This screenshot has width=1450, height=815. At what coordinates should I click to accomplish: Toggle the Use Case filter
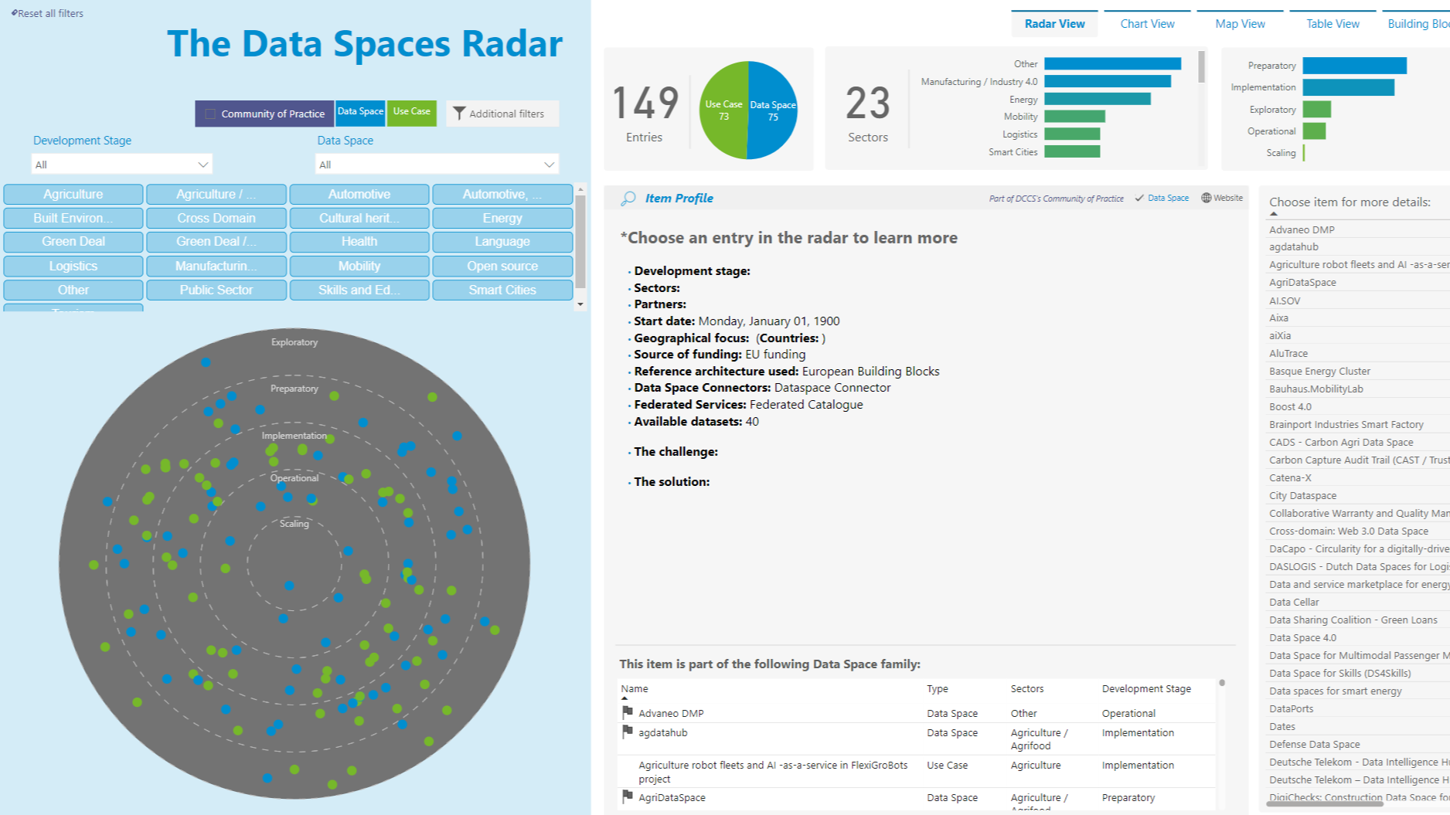(x=412, y=112)
